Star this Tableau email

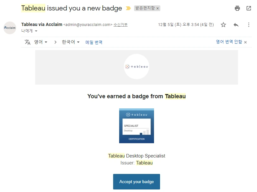(223, 25)
